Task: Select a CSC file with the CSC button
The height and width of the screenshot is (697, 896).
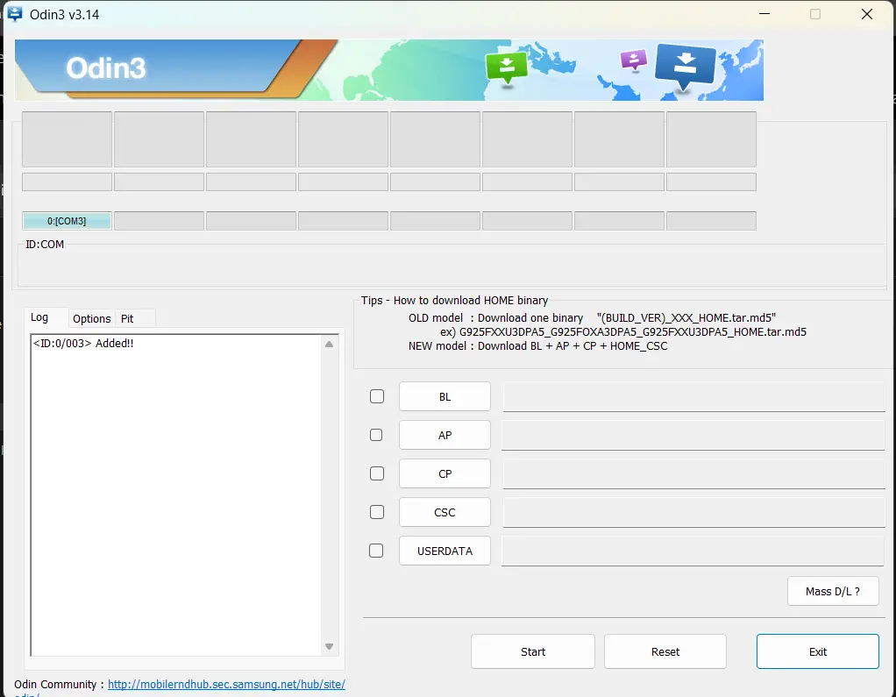Action: click(x=444, y=513)
